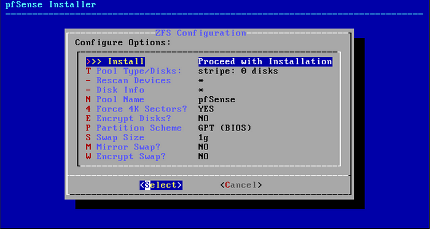Screen dimensions: 430x229
Task: Click the '1g' swap size value
Action: pyautogui.click(x=203, y=137)
